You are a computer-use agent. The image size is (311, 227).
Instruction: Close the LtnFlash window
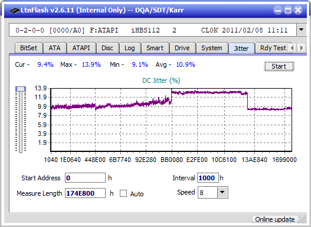pos(298,10)
